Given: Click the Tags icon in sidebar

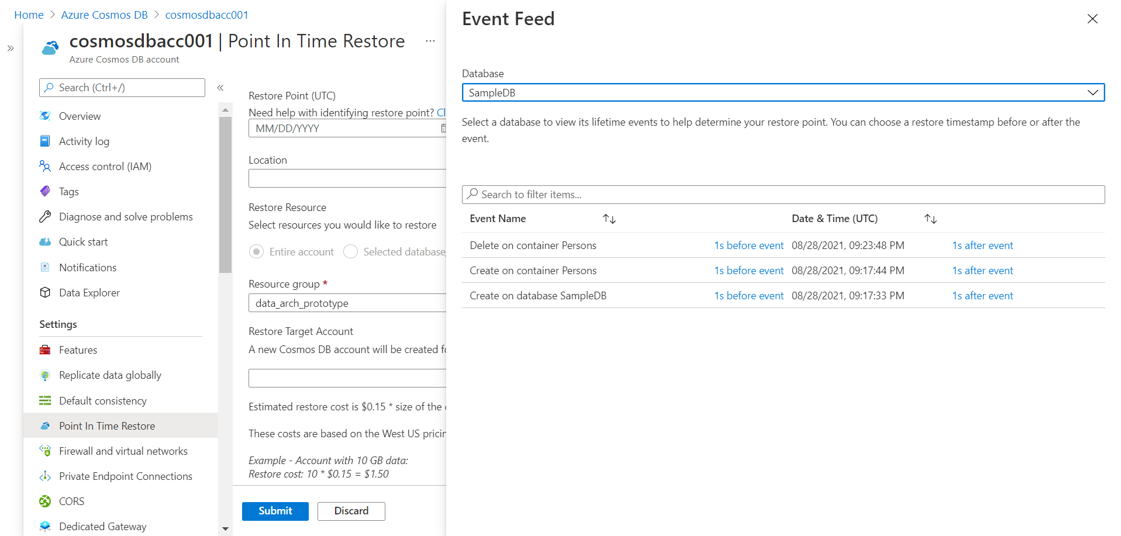Looking at the screenshot, I should pos(45,191).
